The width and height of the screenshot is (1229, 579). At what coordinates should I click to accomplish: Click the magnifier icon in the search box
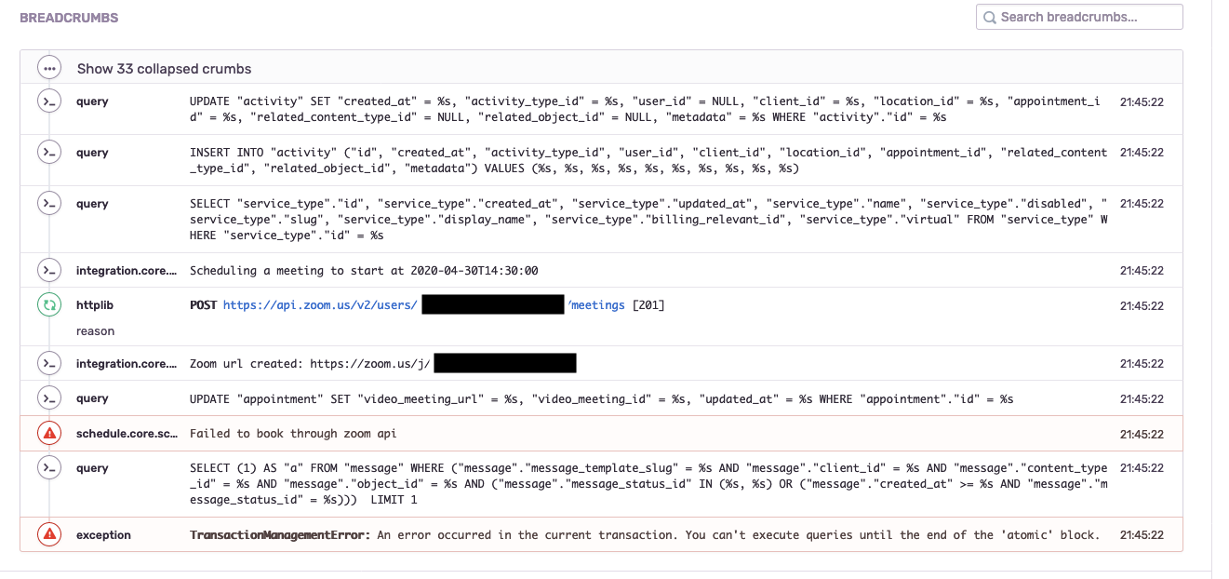pyautogui.click(x=990, y=17)
